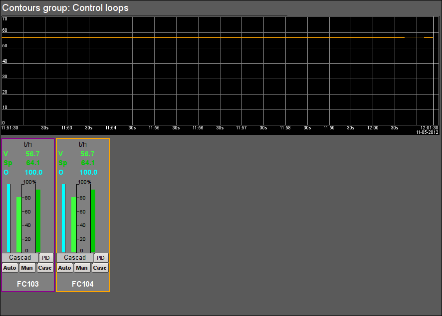442x316 pixels.
Task: Click the FC103 Cascad mode label
Action: (20, 258)
